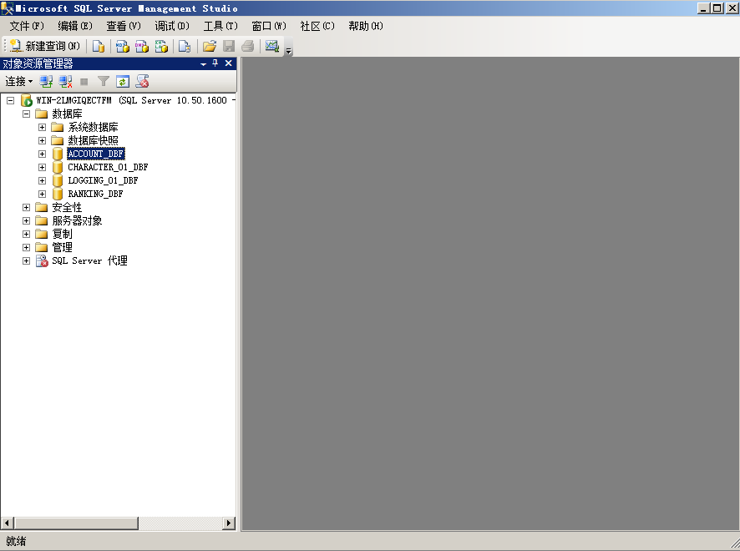
Task: Click the Print icon in toolbar
Action: tap(248, 46)
